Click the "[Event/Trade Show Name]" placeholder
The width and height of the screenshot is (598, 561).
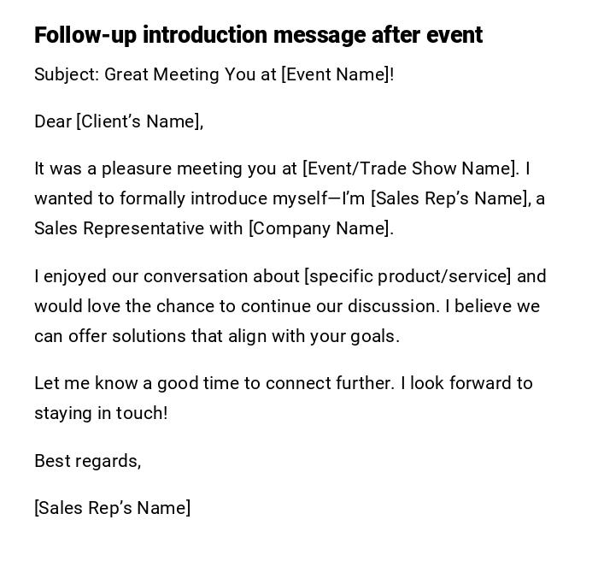click(x=410, y=168)
